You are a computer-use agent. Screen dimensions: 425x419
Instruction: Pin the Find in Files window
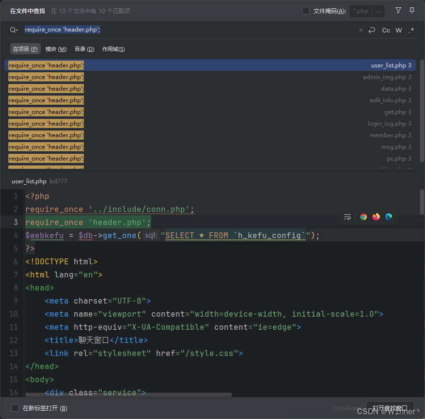412,11
